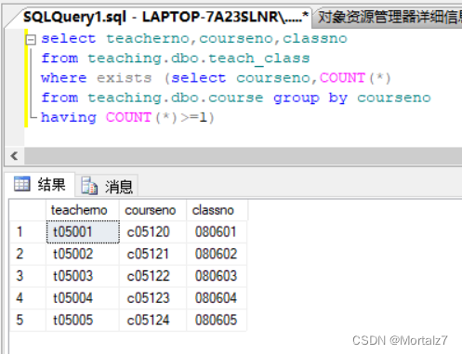Viewport: 462px width, 354px height.
Task: Click the left scroll arrow of editor
Action: coord(14,156)
